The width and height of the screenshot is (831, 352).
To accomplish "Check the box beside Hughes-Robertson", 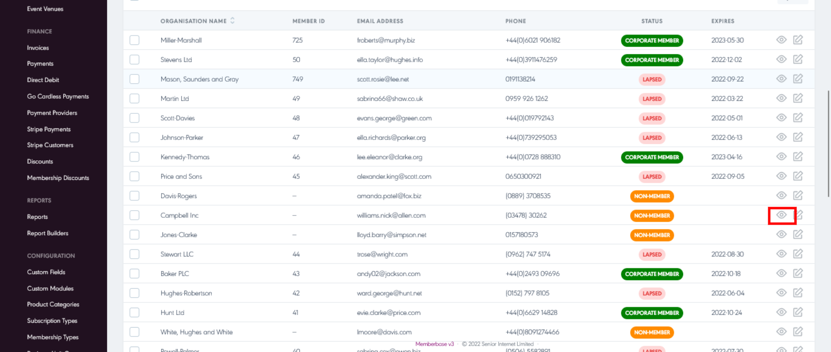I will point(135,293).
